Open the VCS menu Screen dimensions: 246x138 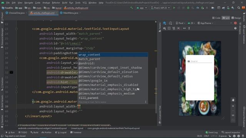[85, 3]
